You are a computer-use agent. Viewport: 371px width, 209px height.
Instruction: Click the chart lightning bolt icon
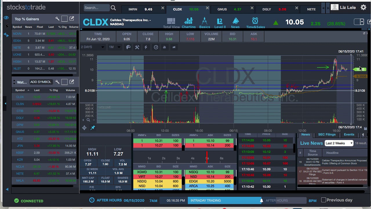(x=146, y=47)
